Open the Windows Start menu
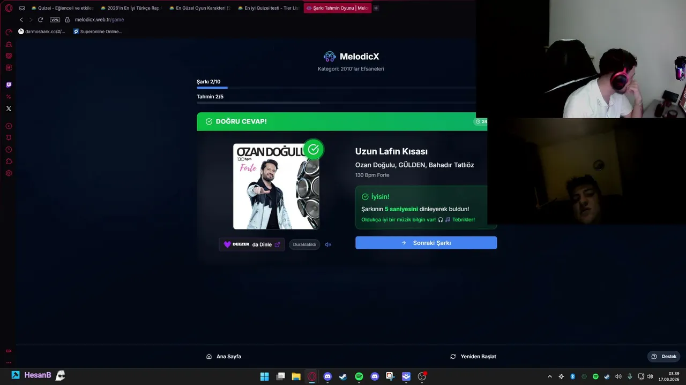 [x=265, y=376]
